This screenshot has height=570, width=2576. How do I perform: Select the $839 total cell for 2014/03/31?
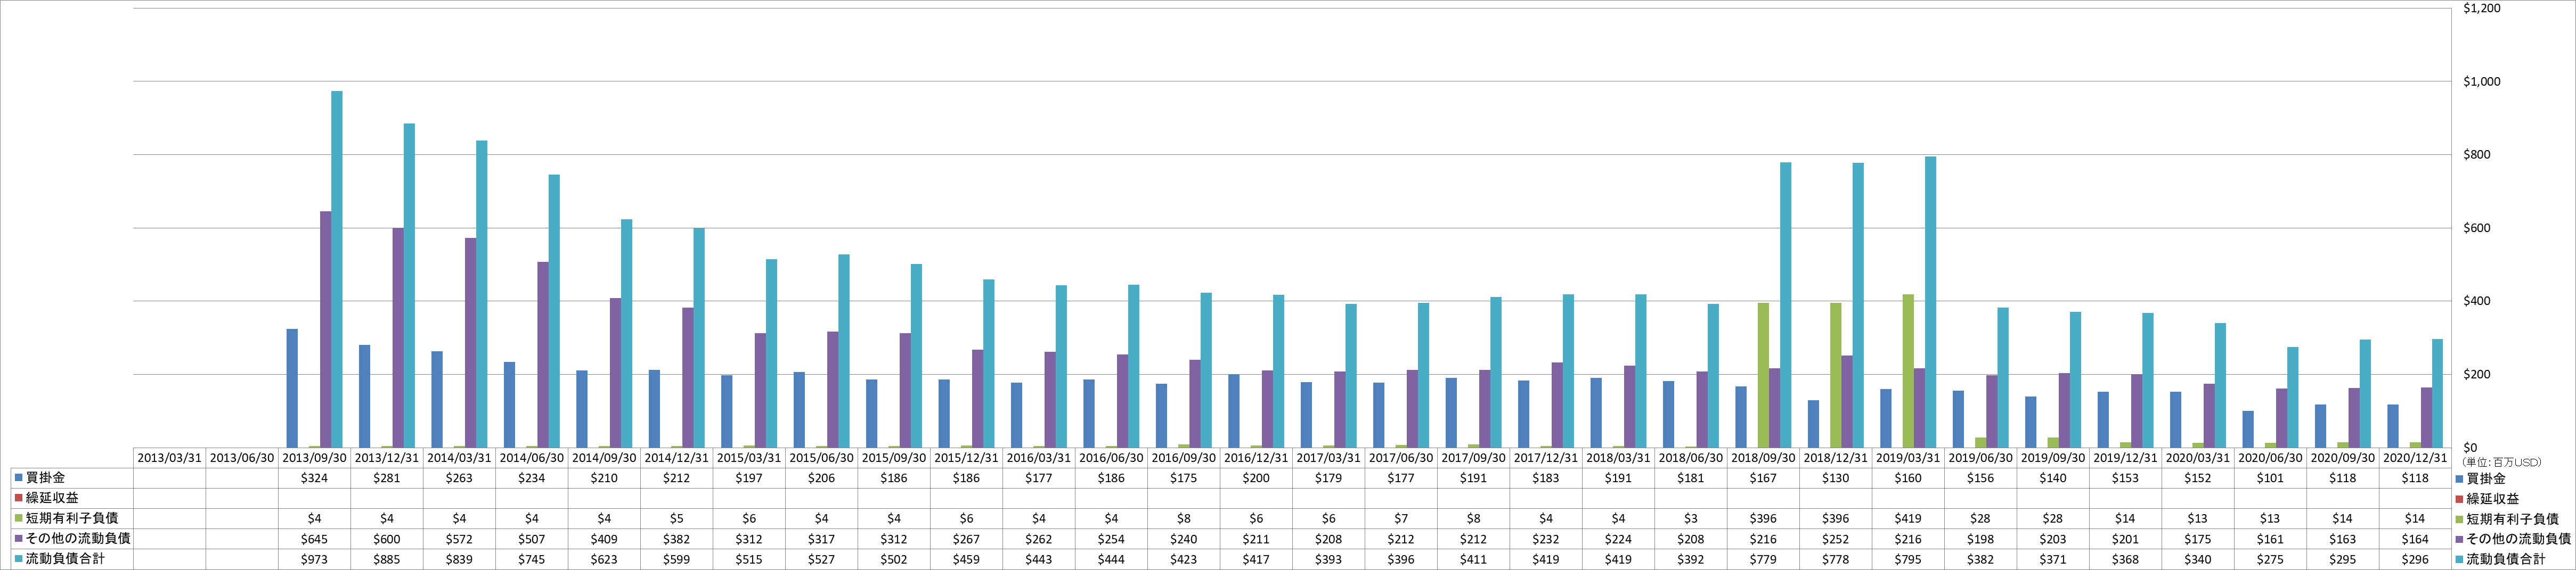click(x=459, y=559)
